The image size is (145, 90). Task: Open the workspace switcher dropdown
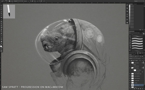[139, 1]
